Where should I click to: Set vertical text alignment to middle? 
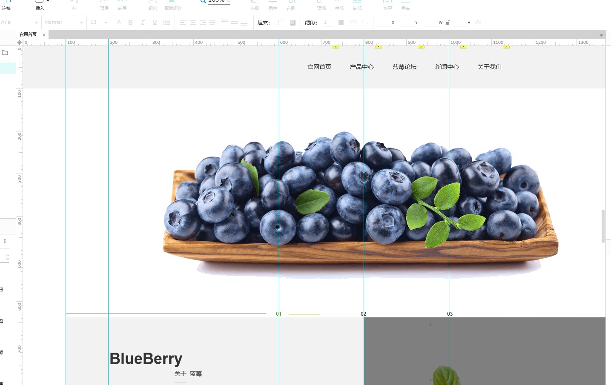(x=234, y=23)
